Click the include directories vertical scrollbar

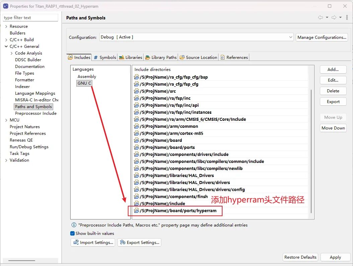tap(311, 151)
